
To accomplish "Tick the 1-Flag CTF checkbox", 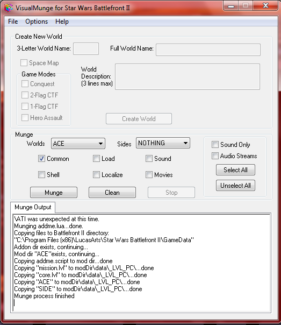I will coord(25,107).
